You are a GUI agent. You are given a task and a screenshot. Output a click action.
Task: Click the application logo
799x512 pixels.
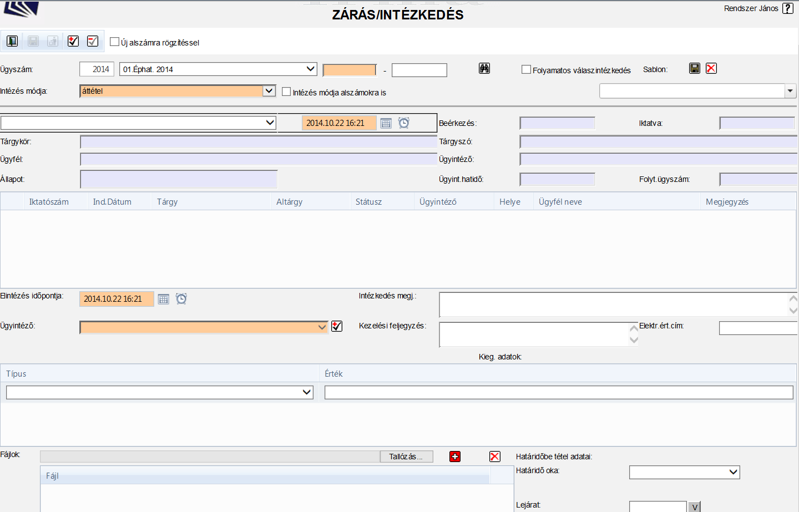[21, 9]
